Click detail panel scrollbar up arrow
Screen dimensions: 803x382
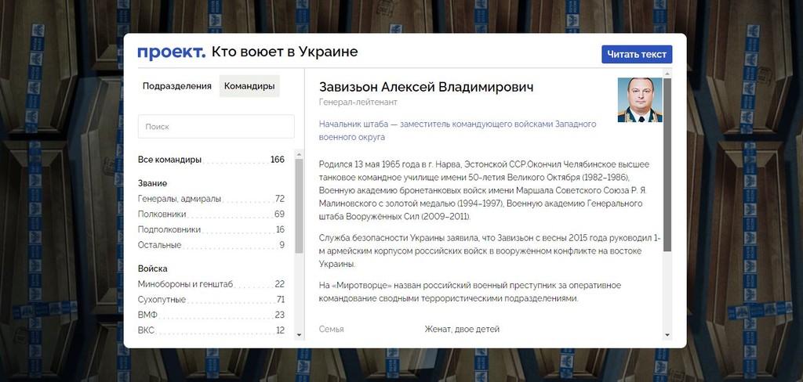[x=667, y=74]
